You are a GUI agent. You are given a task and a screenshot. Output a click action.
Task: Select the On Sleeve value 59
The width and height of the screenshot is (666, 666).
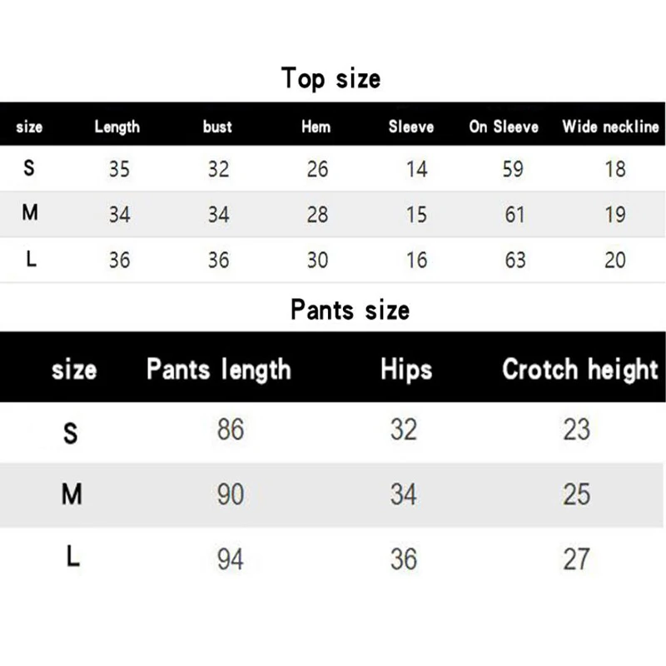click(x=513, y=169)
